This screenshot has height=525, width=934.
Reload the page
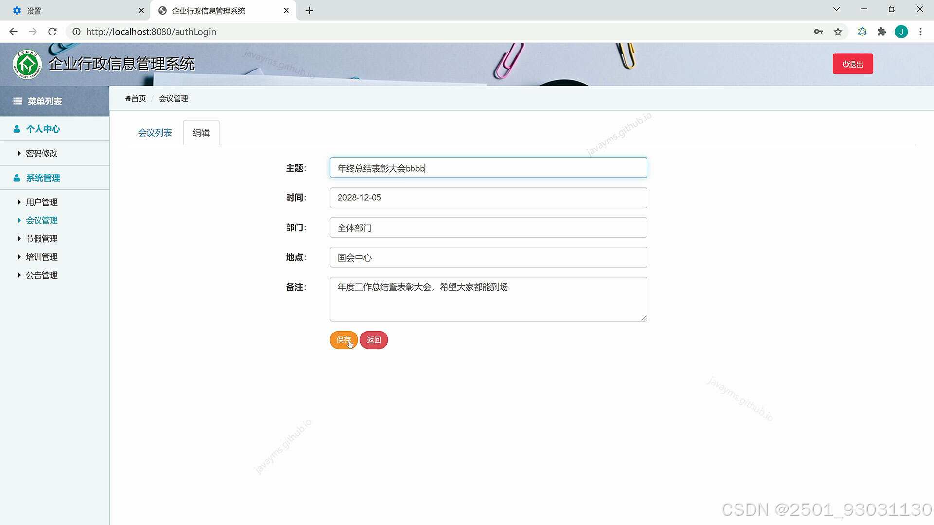tap(53, 32)
